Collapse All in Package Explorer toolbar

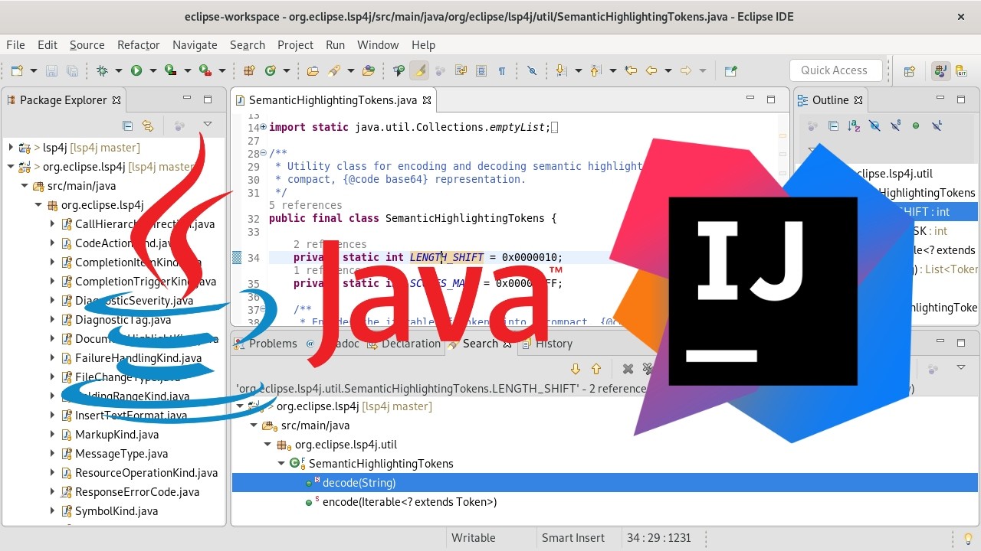click(128, 126)
